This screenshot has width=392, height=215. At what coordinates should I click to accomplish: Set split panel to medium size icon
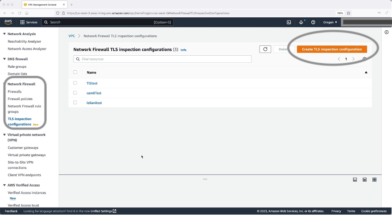click(364, 179)
